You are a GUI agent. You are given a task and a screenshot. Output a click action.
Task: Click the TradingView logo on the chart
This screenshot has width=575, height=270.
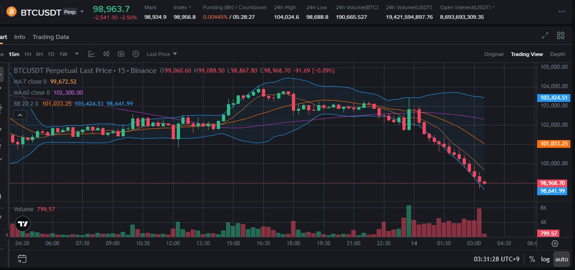(x=22, y=224)
